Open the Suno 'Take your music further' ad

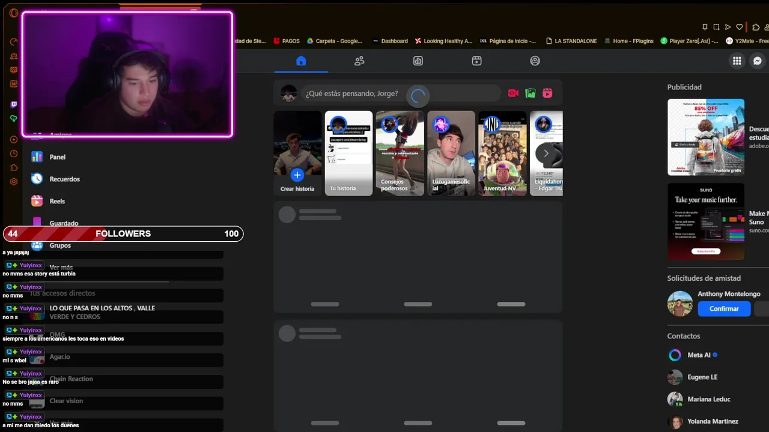[706, 221]
